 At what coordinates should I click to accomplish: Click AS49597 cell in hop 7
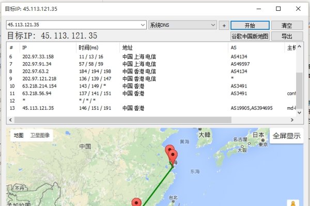(240, 64)
